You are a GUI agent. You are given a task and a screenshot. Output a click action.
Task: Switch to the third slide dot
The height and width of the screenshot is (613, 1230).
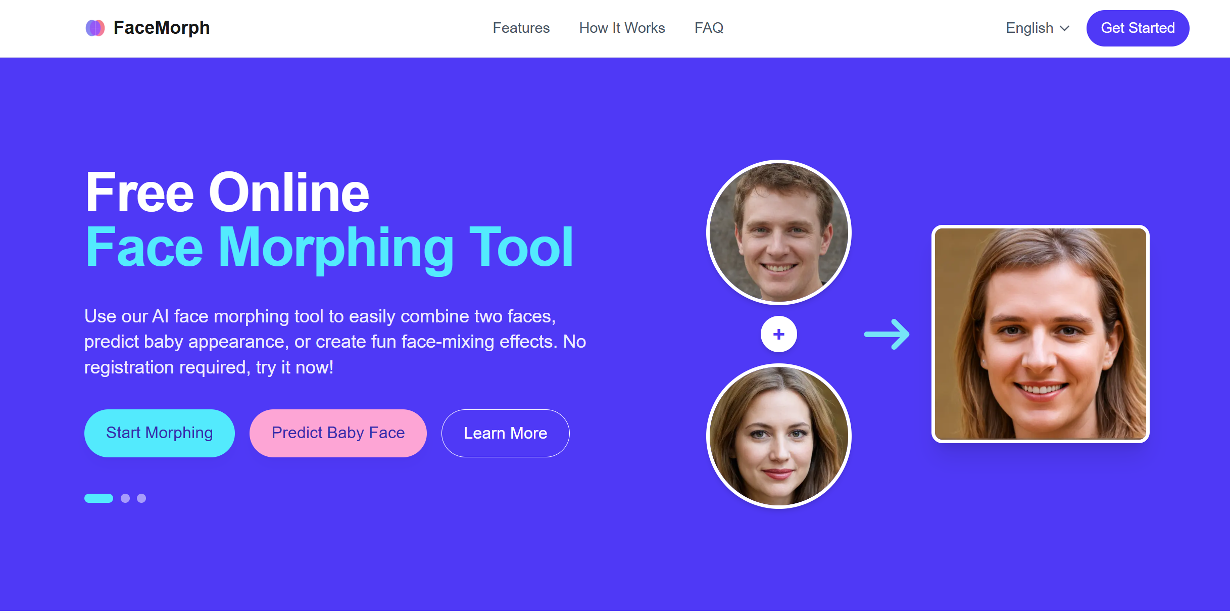click(141, 498)
